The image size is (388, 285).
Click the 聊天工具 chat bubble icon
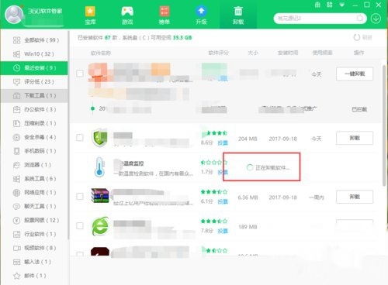pyautogui.click(x=16, y=207)
